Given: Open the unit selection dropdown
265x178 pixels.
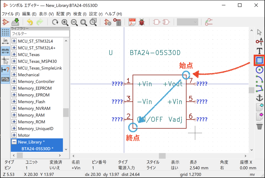Looking at the screenshot, I should [187, 22].
